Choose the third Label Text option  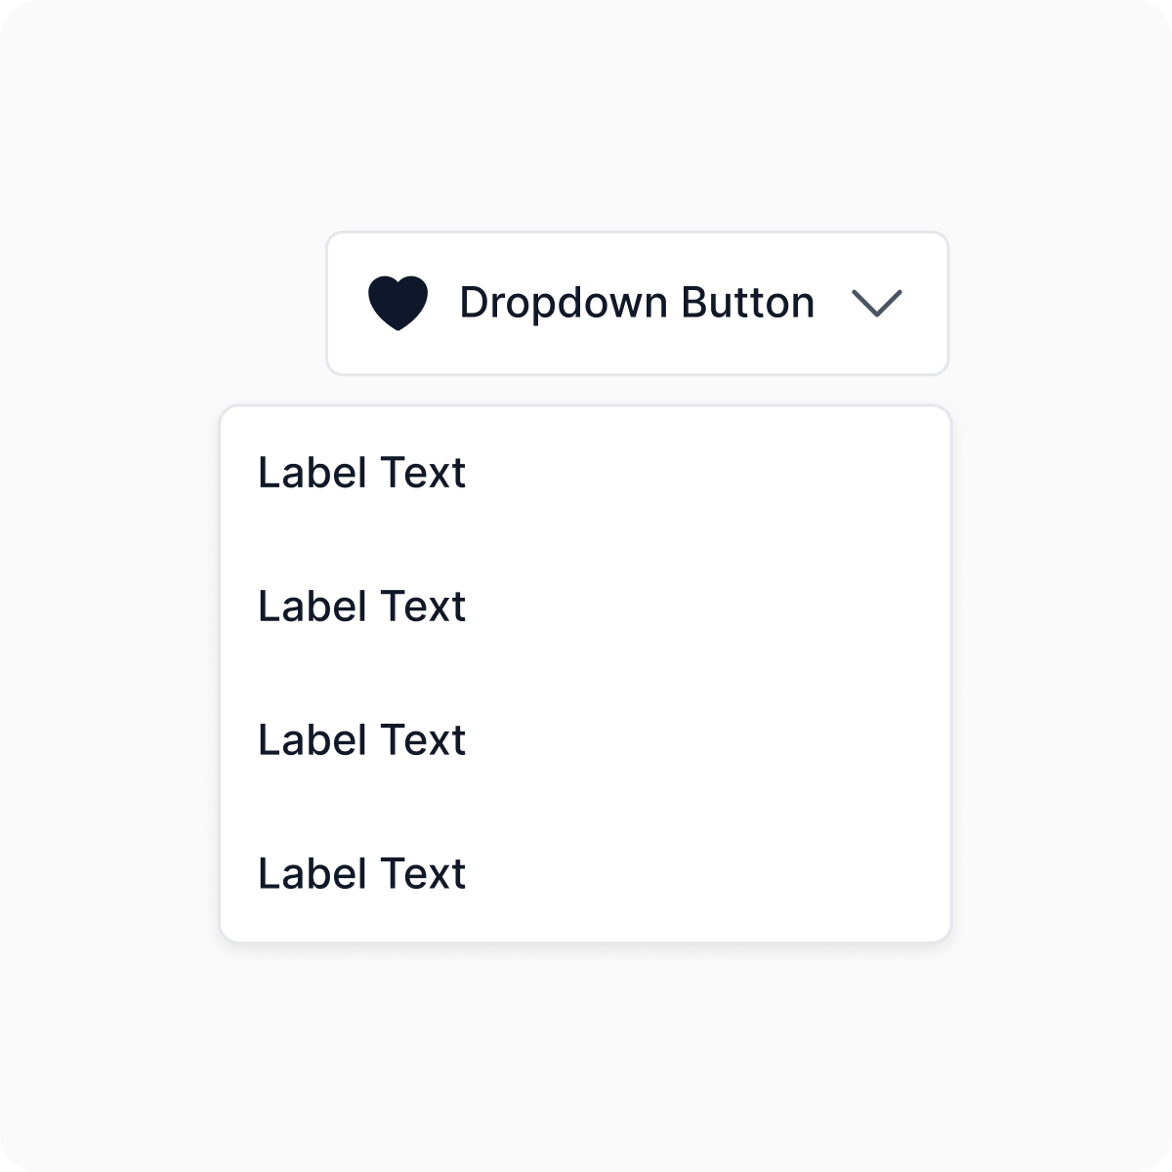point(362,740)
